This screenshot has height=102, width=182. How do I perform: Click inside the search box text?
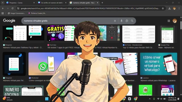tap(36, 21)
